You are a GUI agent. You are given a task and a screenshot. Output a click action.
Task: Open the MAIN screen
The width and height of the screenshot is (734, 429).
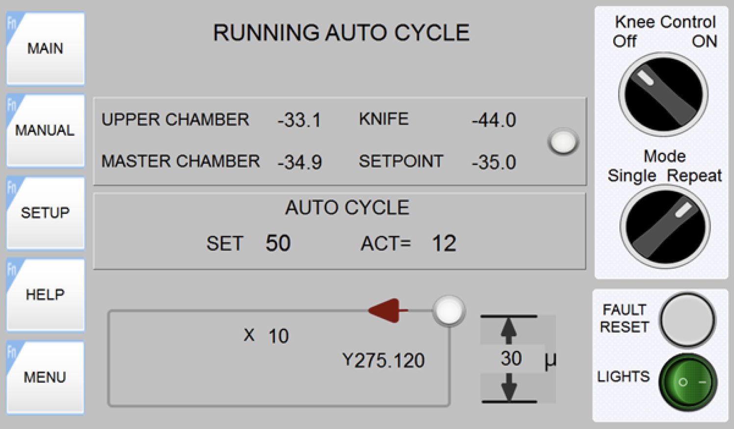coord(45,49)
